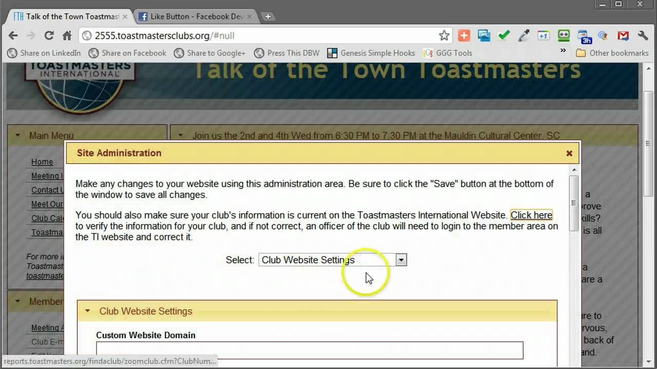Collapse the Member sidebar panel
This screenshot has width=657, height=369.
point(18,302)
